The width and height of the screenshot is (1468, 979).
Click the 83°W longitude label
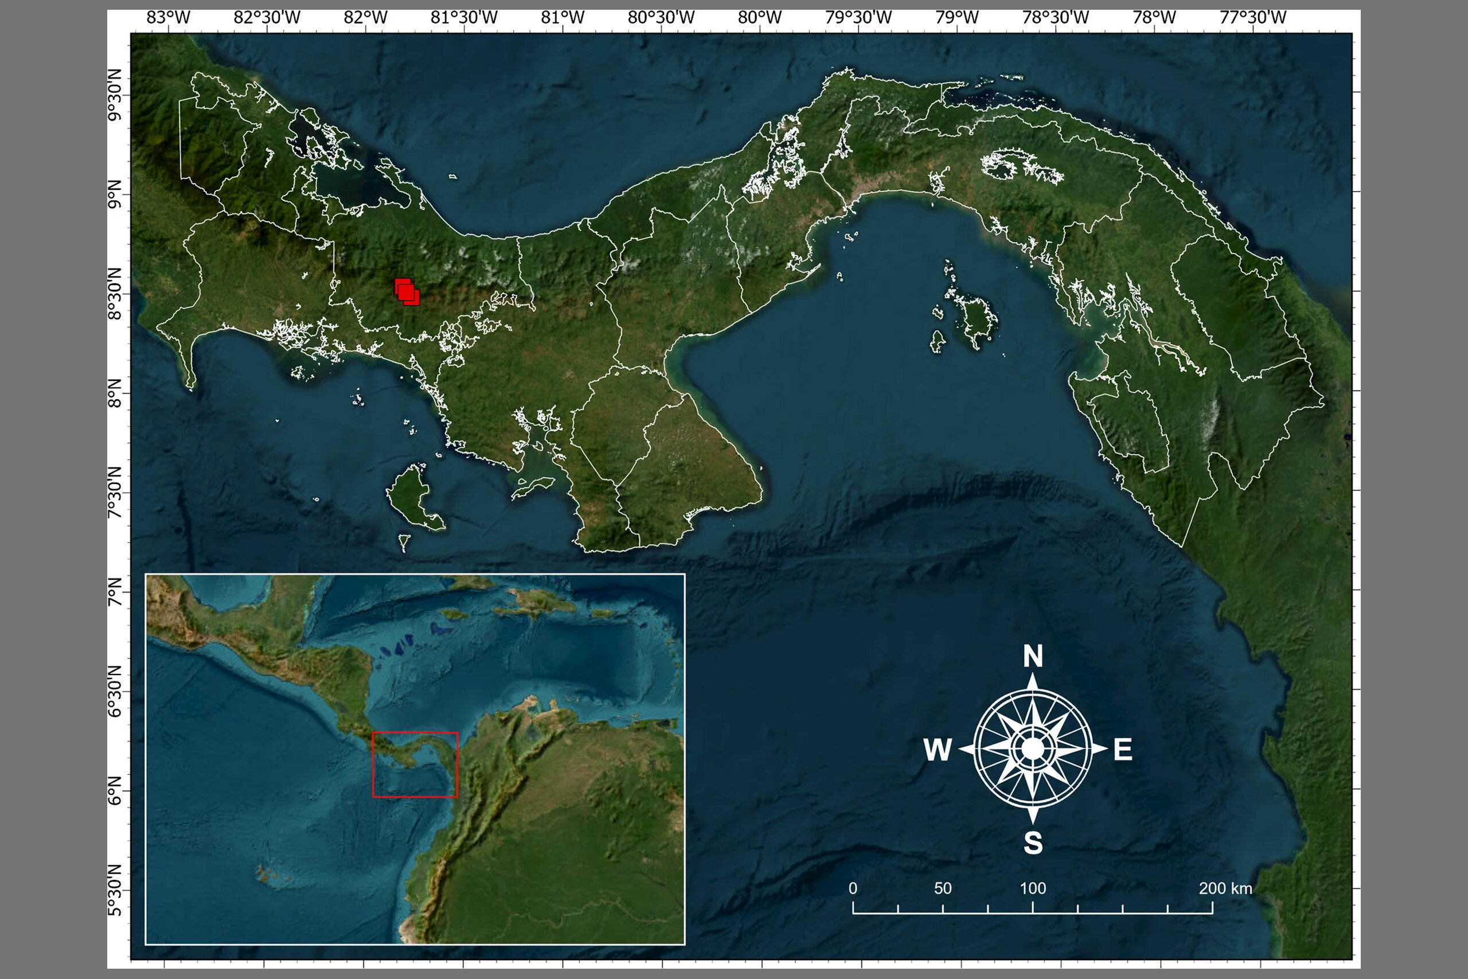168,17
